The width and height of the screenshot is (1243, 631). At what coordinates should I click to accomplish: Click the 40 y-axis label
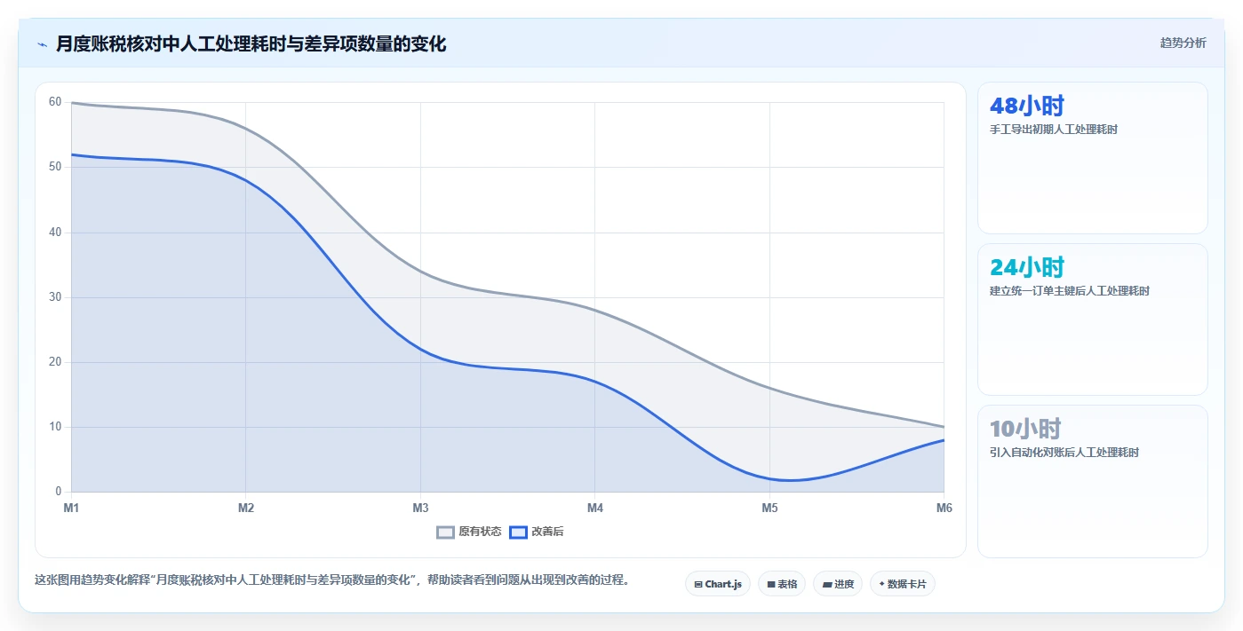(55, 233)
